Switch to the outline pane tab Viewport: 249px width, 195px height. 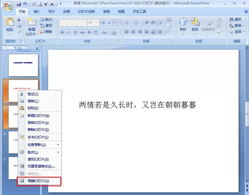tap(20, 48)
